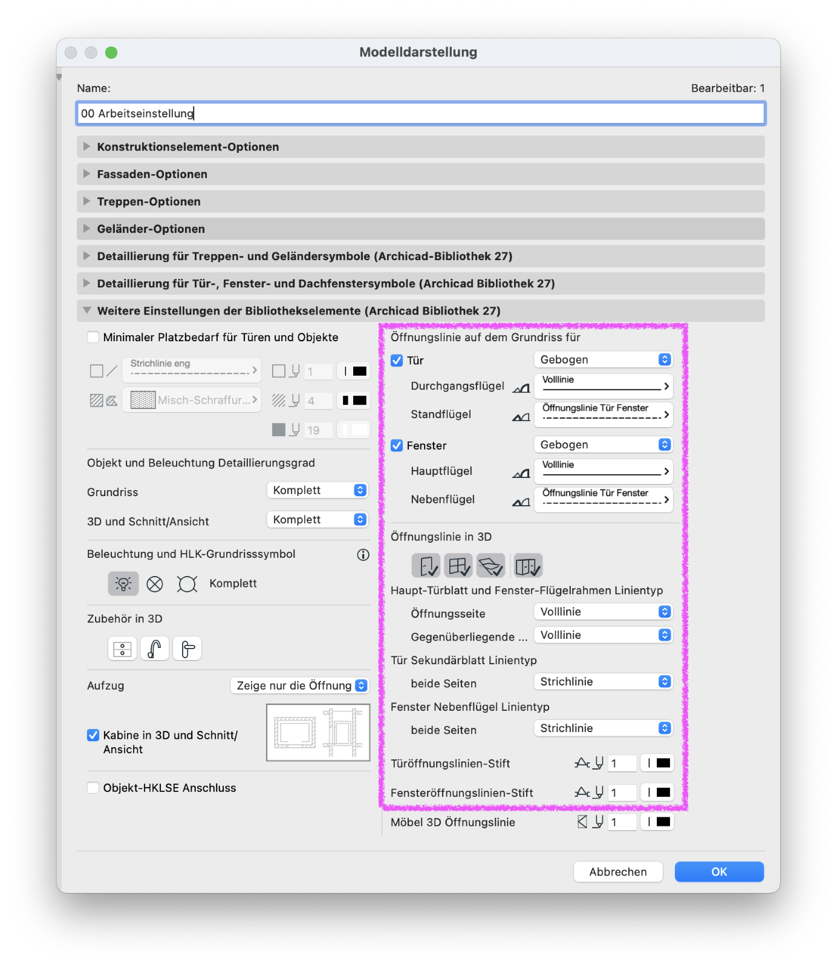The width and height of the screenshot is (837, 968).
Task: Open Hauptflügel Volllinie line type picker
Action: [604, 471]
